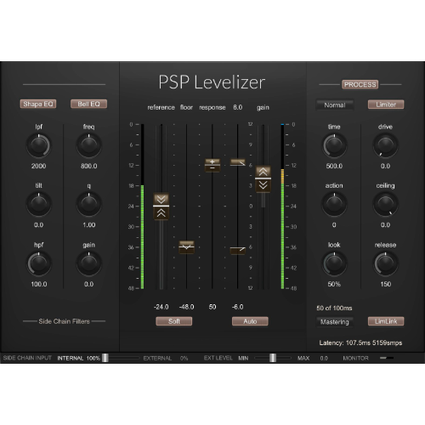Viewport: 425px width, 425px height.
Task: Click the q value 1.00
Action: pyautogui.click(x=88, y=225)
